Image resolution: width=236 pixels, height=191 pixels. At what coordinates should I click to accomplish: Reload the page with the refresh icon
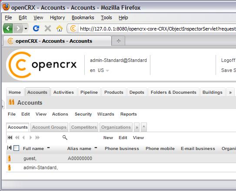click(x=36, y=28)
